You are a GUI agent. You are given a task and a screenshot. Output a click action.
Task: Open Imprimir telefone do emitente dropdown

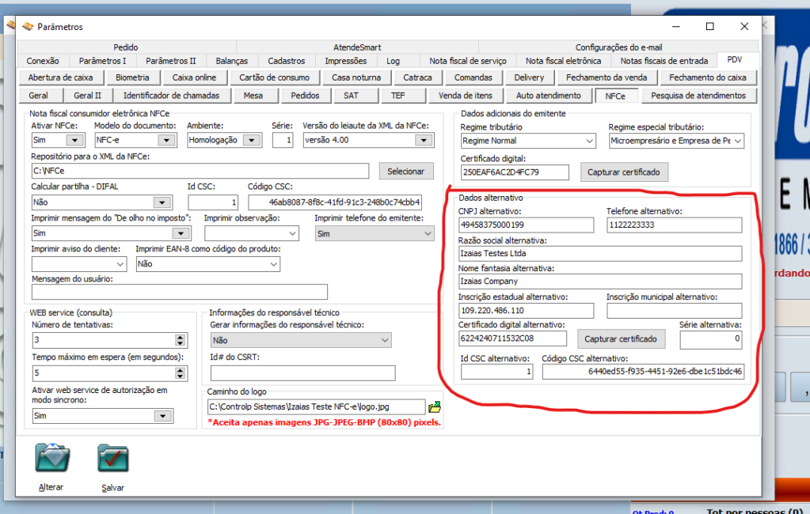coord(428,234)
